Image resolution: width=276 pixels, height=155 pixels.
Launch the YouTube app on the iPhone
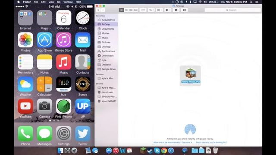tap(25, 106)
